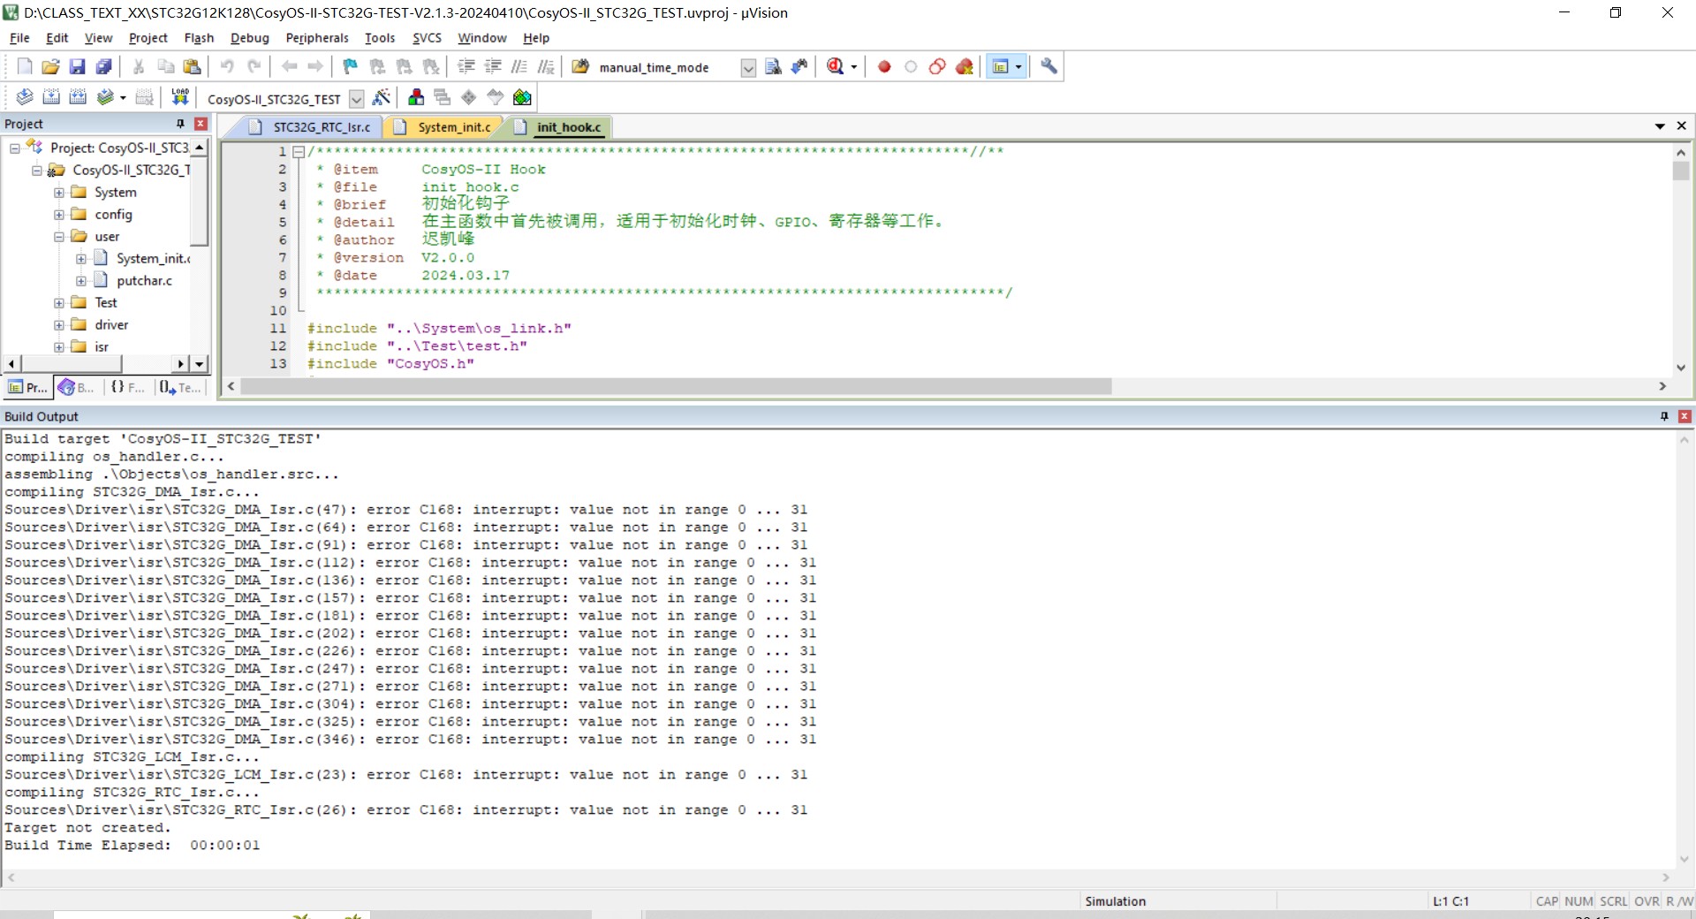Screen dimensions: 1696x919
Task: Toggle code folding at line 1
Action: click(299, 152)
